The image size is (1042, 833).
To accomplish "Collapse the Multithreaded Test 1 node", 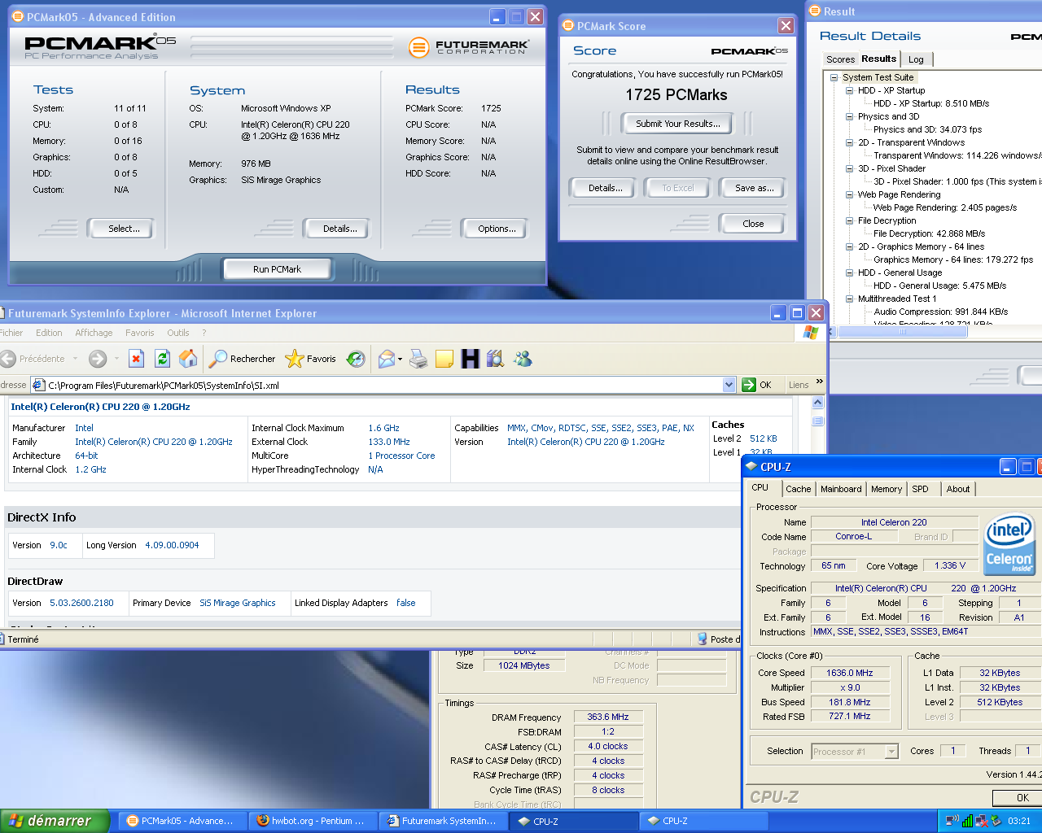I will click(x=849, y=299).
